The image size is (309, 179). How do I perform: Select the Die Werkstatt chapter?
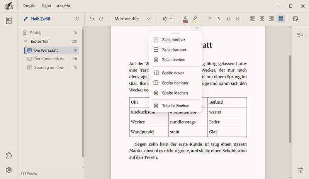coord(52,51)
